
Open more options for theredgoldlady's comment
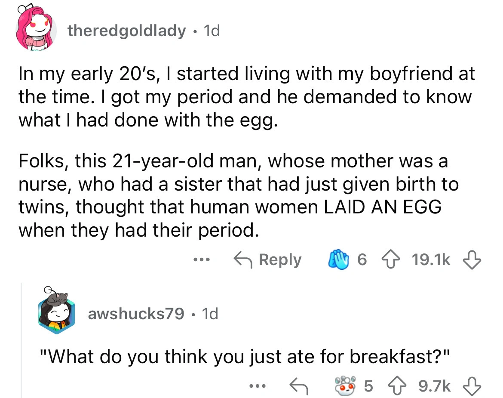(201, 260)
